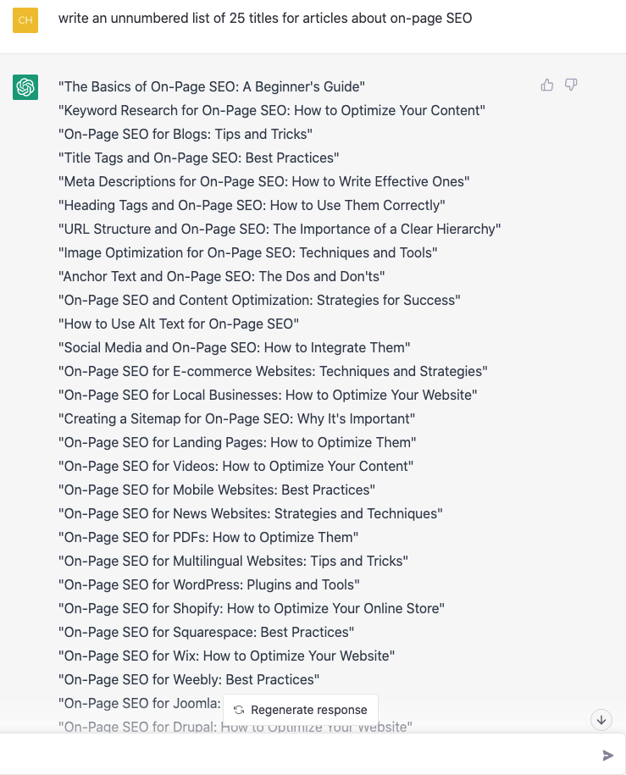The width and height of the screenshot is (626, 775).
Task: Click the thumbs up feedback icon
Action: (547, 85)
